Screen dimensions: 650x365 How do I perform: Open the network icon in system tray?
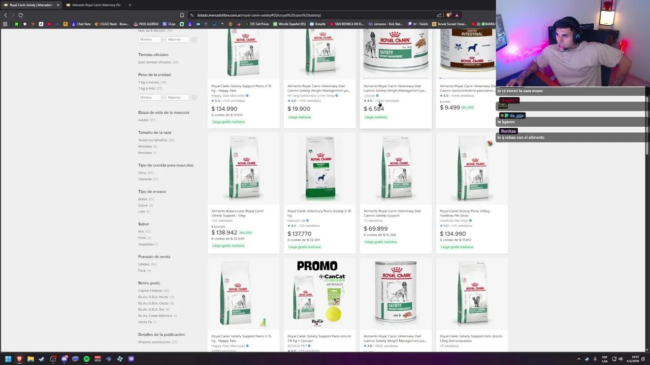pos(613,359)
